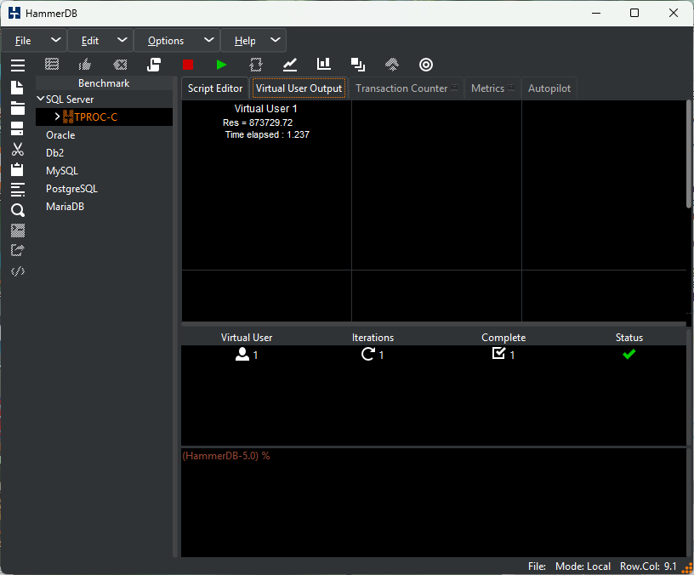The image size is (694, 575).
Task: Select the TPROC-C benchmark item
Action: (96, 117)
